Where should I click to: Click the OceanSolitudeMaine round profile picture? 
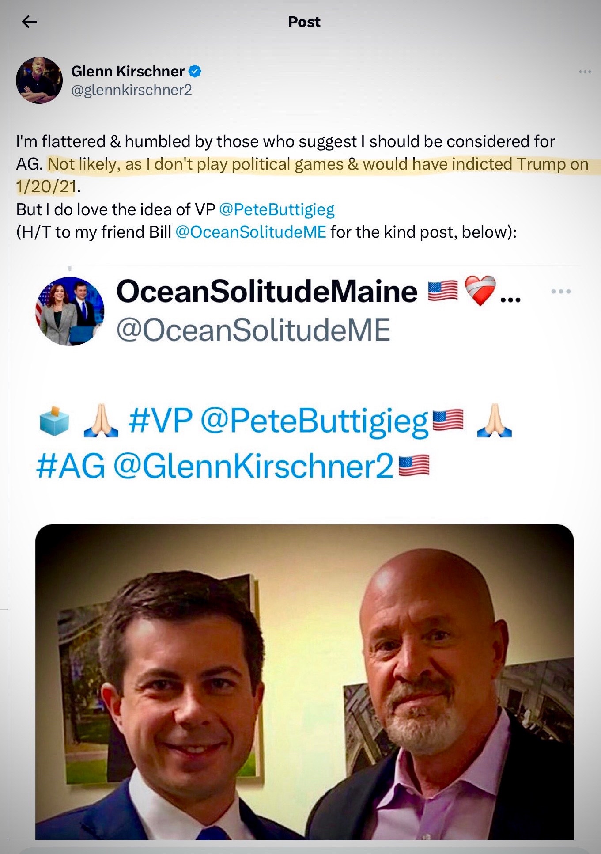70,311
